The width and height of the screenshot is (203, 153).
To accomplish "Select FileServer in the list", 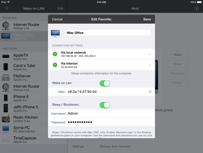I will (24, 77).
